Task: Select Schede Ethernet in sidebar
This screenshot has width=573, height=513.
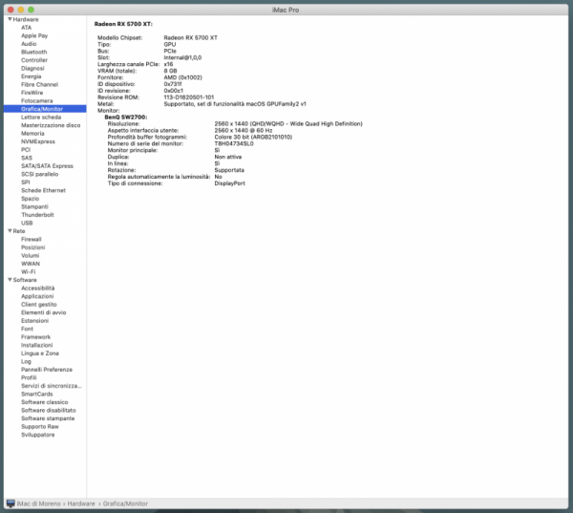Action: [43, 190]
